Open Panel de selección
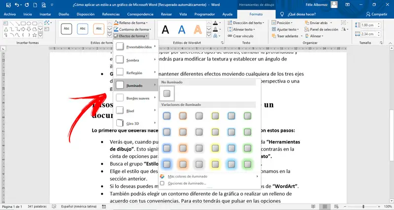The image size is (394, 210). point(322,30)
